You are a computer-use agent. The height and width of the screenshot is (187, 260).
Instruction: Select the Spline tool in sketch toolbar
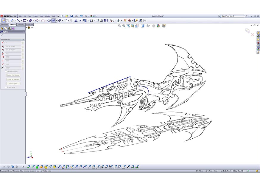(53, 21)
